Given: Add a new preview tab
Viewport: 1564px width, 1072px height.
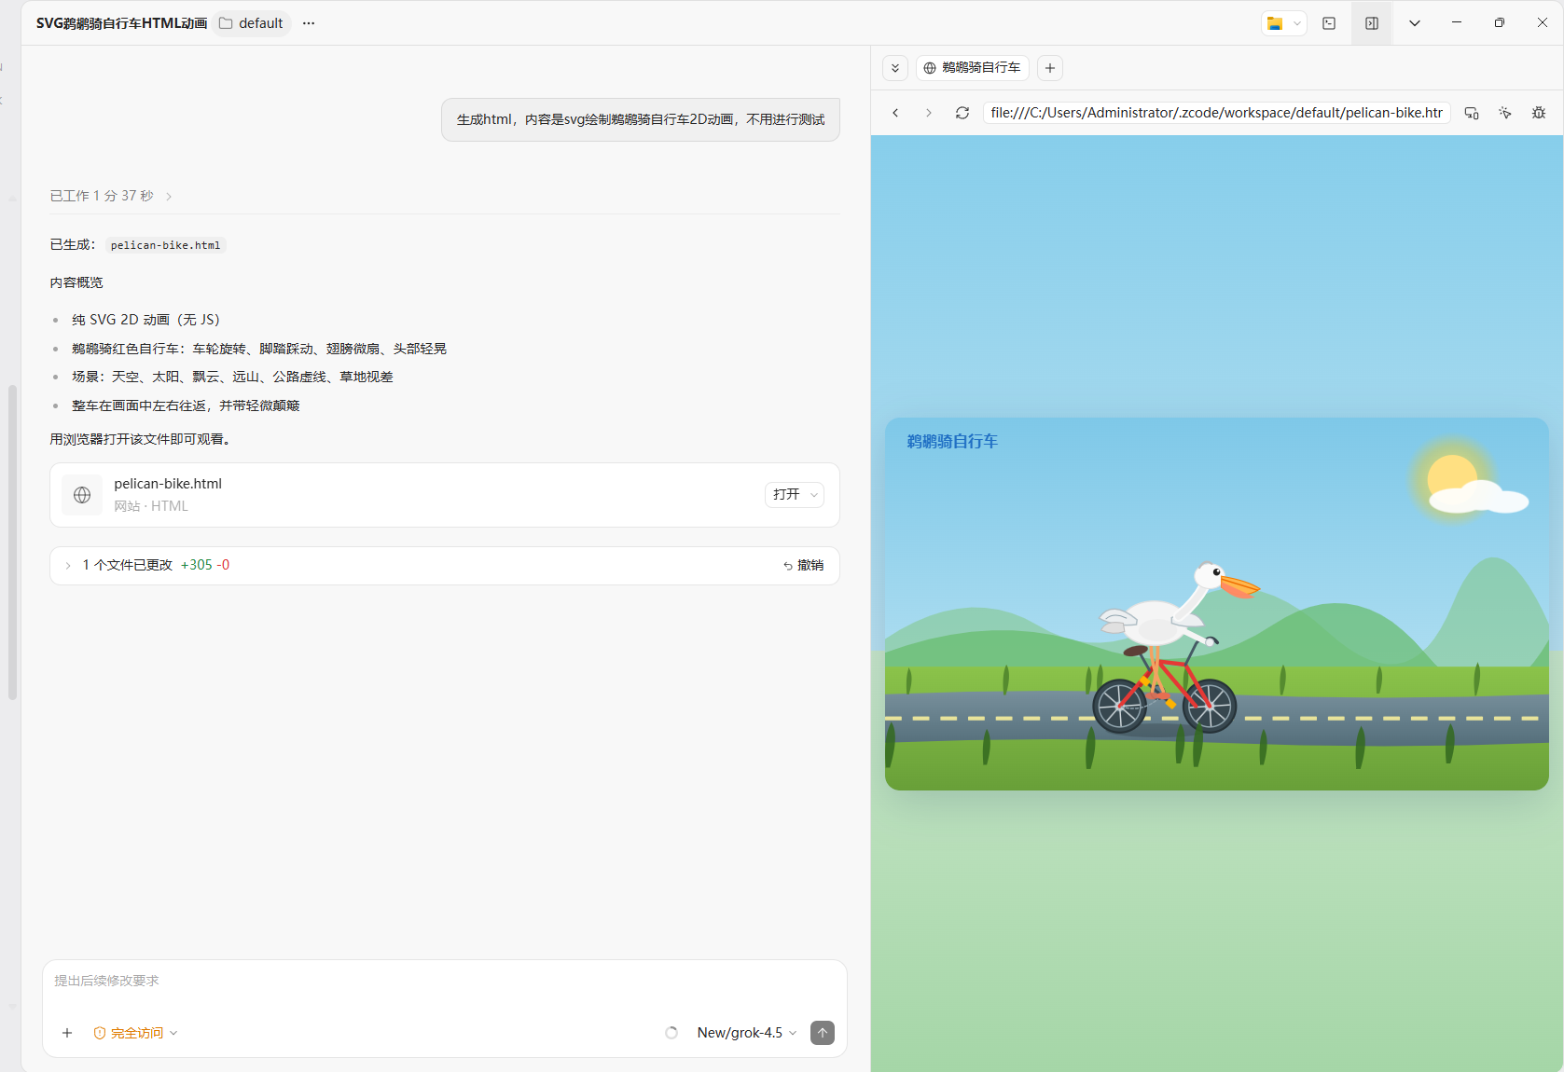Looking at the screenshot, I should tap(1050, 68).
